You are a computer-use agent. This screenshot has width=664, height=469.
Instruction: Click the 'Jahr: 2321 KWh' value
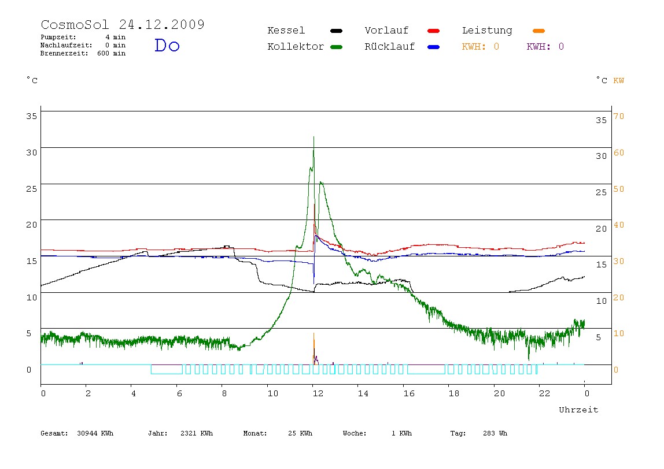point(180,433)
